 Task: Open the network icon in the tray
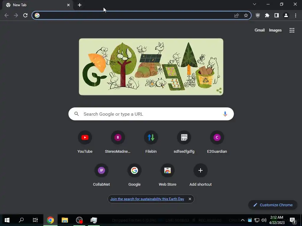coord(257,220)
